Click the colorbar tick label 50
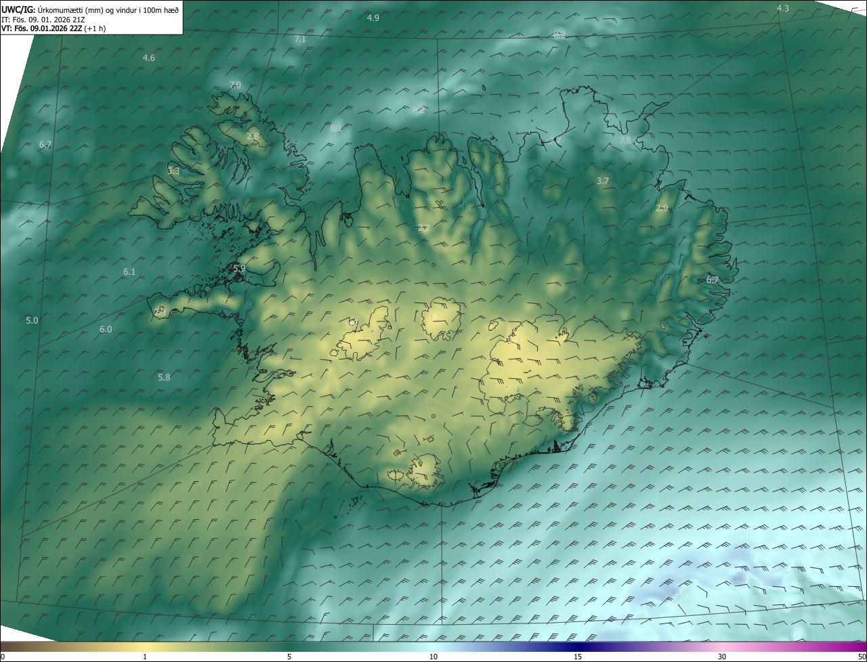 point(862,657)
